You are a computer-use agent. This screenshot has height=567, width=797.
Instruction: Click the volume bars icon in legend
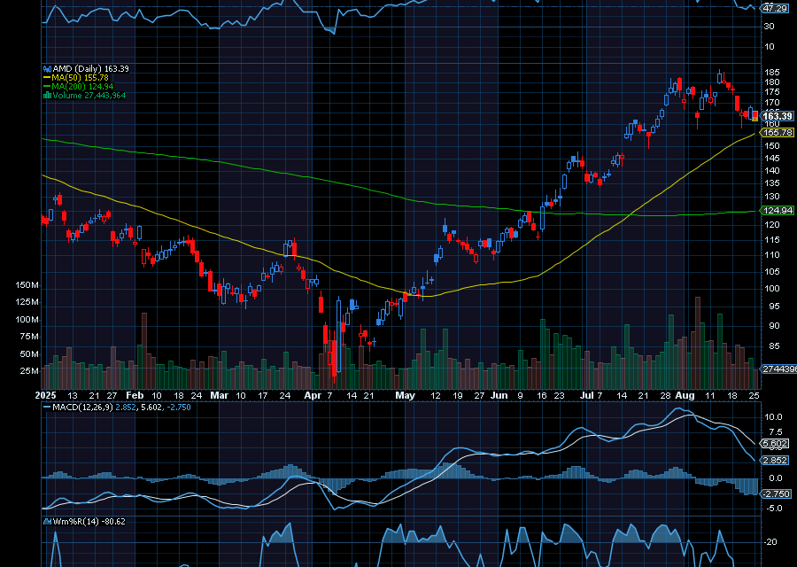47,95
